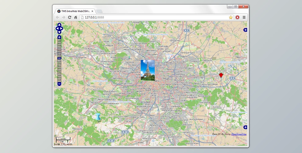The height and width of the screenshot is (153, 302).
Task: Click the Eiffel Tower image thumbnail
Action: 148,70
